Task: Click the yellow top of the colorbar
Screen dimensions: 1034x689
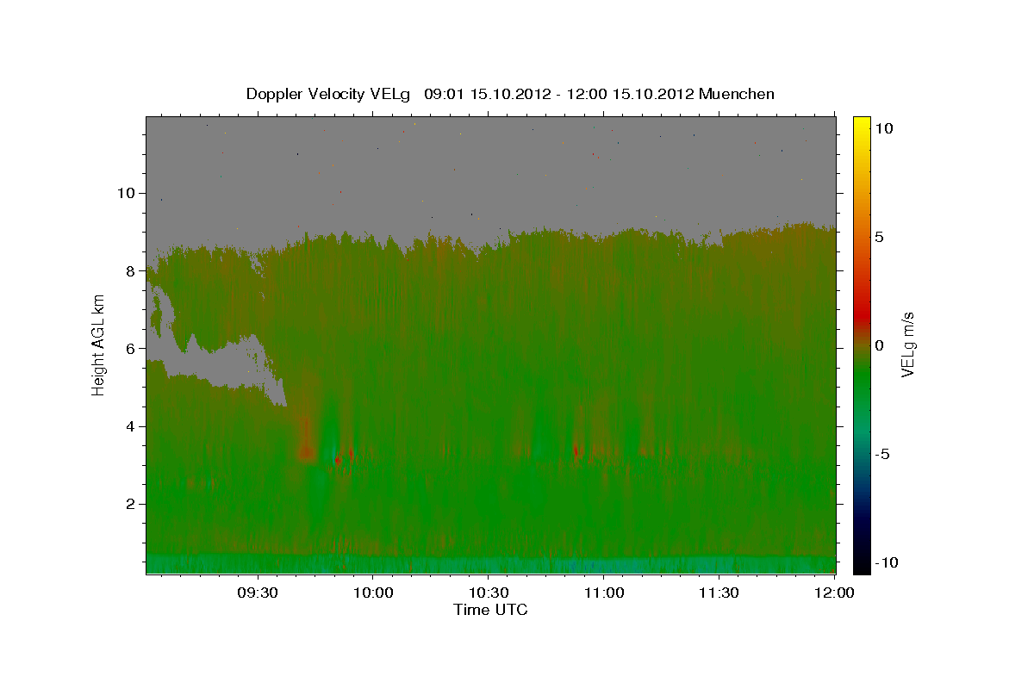Action: click(x=861, y=125)
